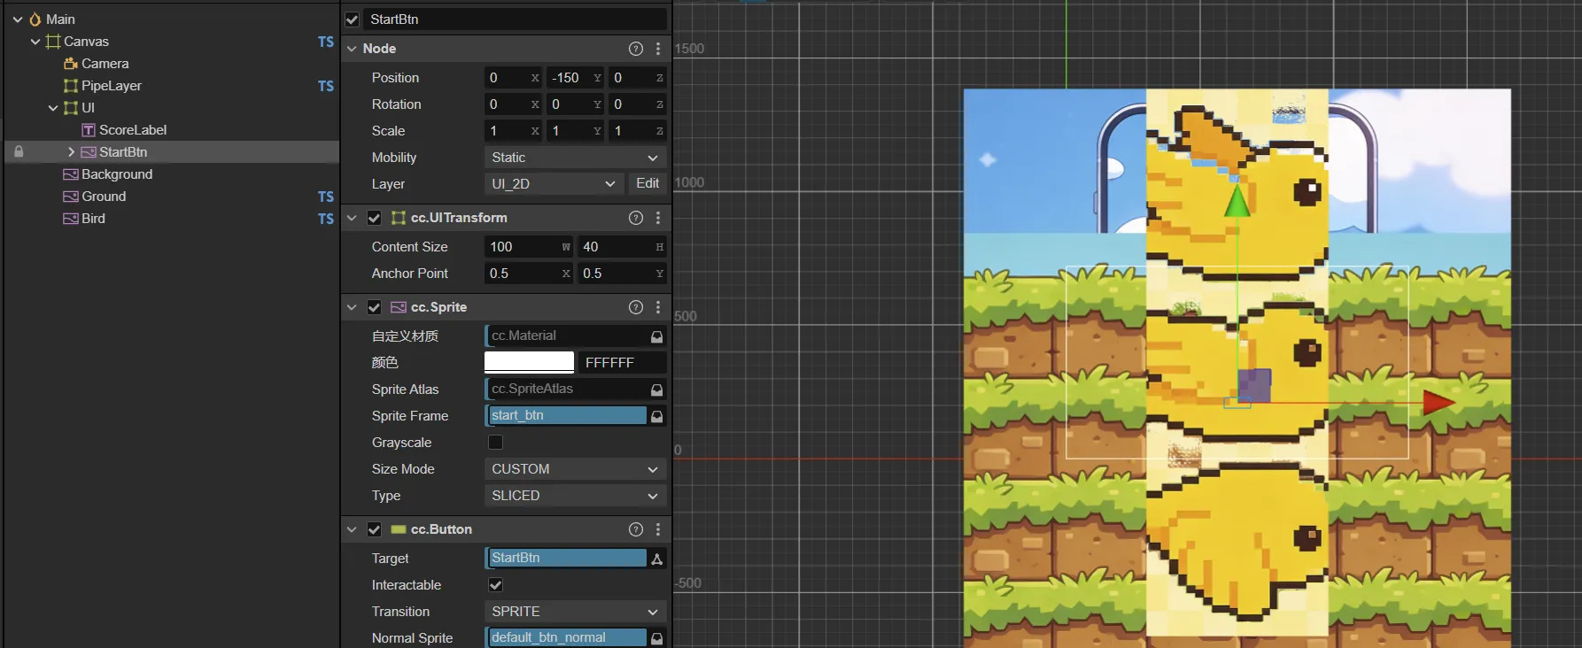
Task: Click the picker icon for Sprite Frame
Action: coord(657,416)
